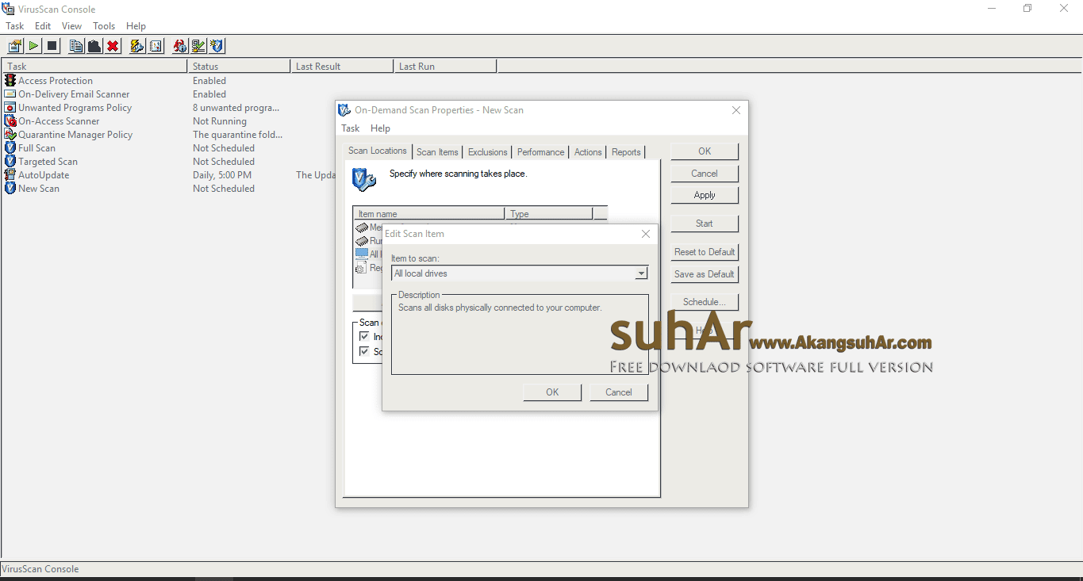Click Cancel in the Scan Properties dialog
This screenshot has height=581, width=1083.
click(x=705, y=173)
